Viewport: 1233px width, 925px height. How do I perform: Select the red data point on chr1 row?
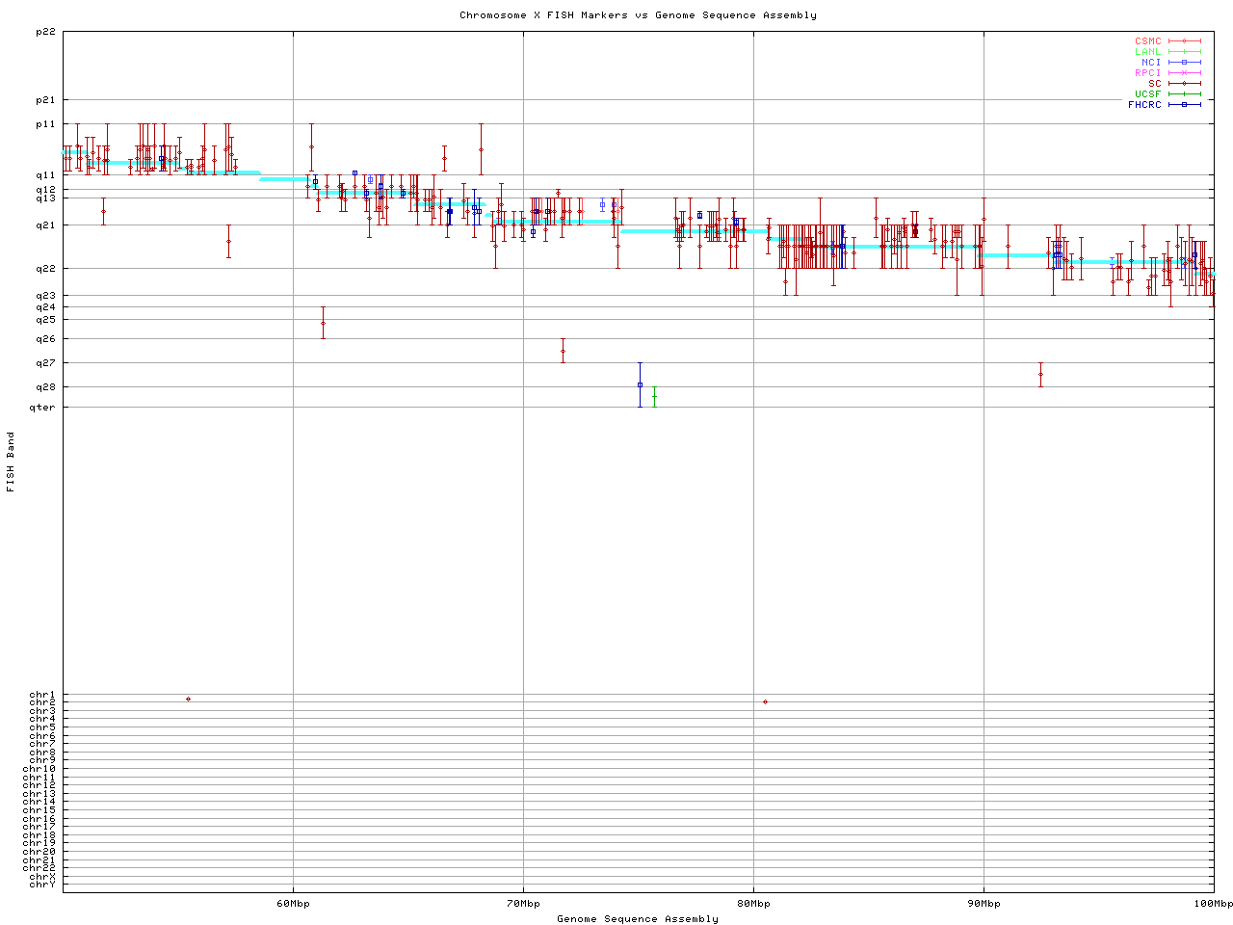click(188, 699)
